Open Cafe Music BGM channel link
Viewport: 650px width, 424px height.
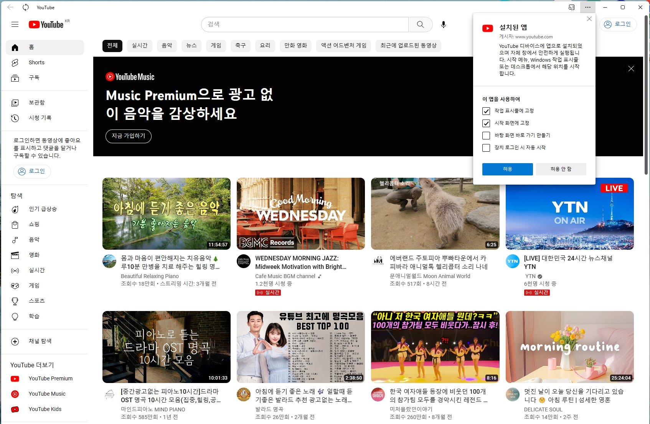click(285, 276)
